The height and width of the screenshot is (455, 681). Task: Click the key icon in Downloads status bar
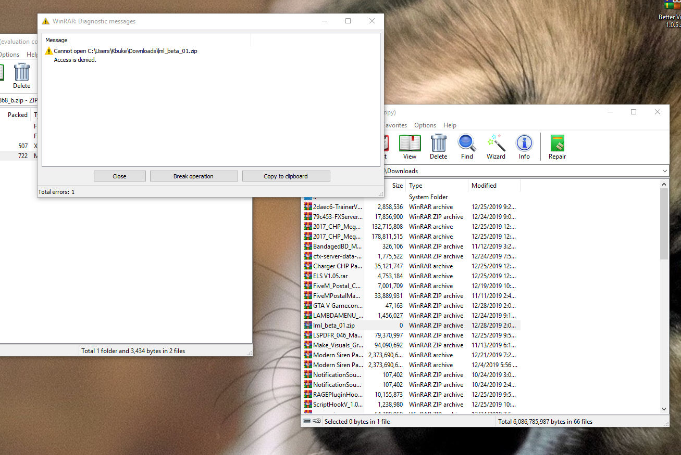point(317,421)
